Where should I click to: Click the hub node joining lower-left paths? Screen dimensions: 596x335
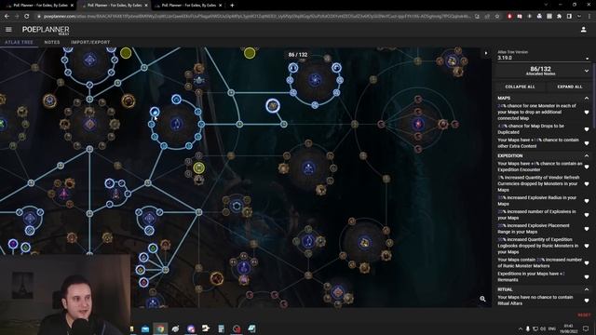pos(166,270)
